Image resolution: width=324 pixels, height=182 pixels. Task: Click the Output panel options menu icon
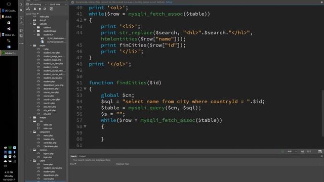[x=321, y=156]
